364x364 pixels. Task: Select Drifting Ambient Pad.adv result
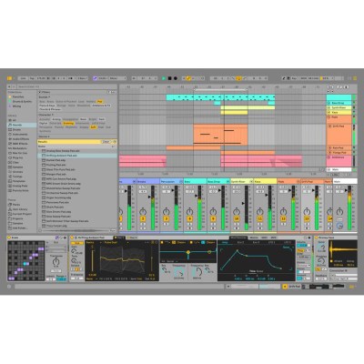77,156
